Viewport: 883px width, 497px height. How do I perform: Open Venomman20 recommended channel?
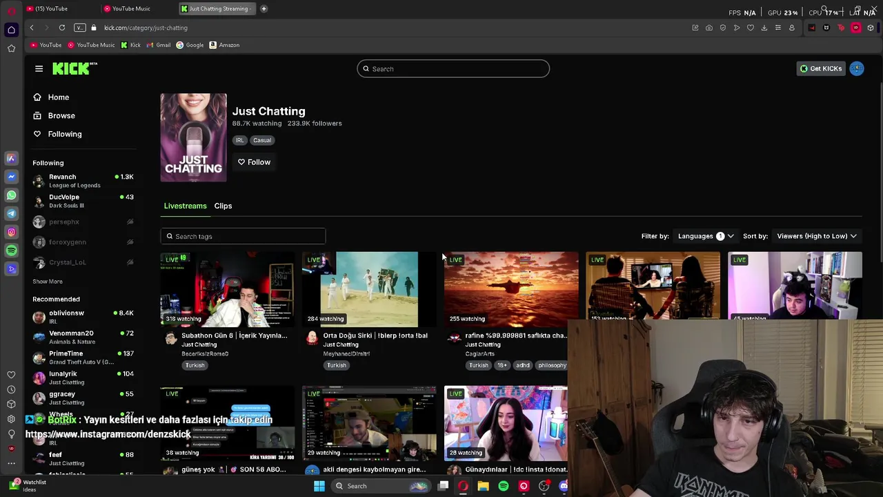(x=83, y=337)
